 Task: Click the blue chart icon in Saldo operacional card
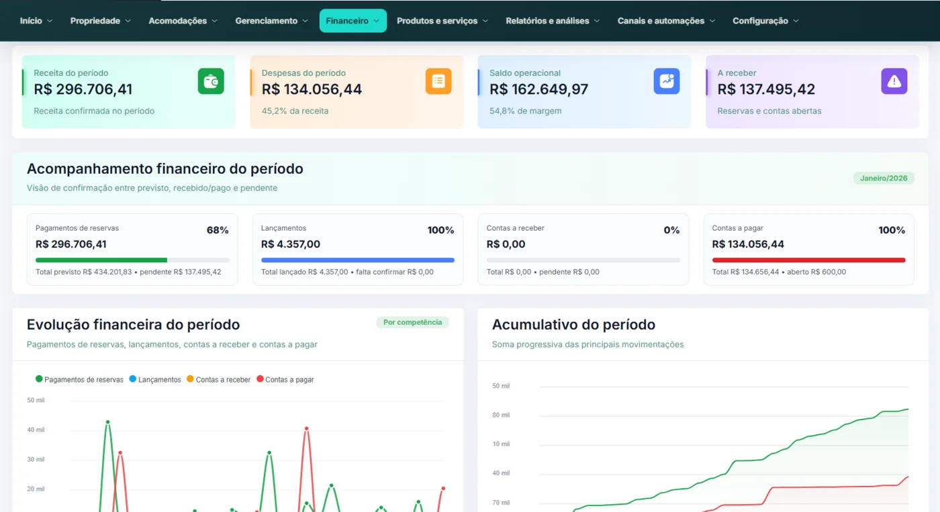(667, 81)
